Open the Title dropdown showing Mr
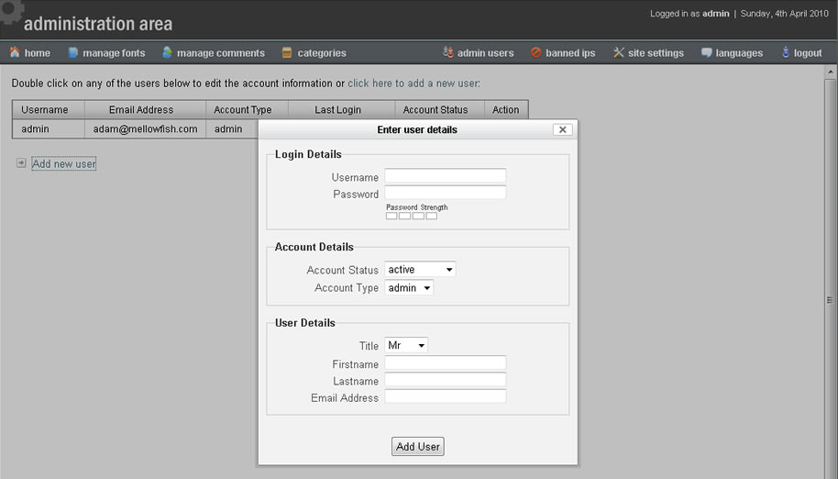 click(x=406, y=345)
